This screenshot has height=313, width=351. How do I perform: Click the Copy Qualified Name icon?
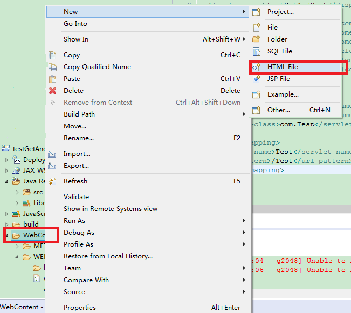[x=52, y=67]
